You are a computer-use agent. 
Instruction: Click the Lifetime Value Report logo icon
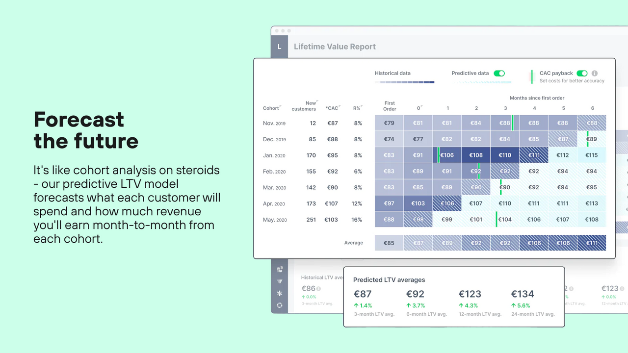click(x=279, y=47)
